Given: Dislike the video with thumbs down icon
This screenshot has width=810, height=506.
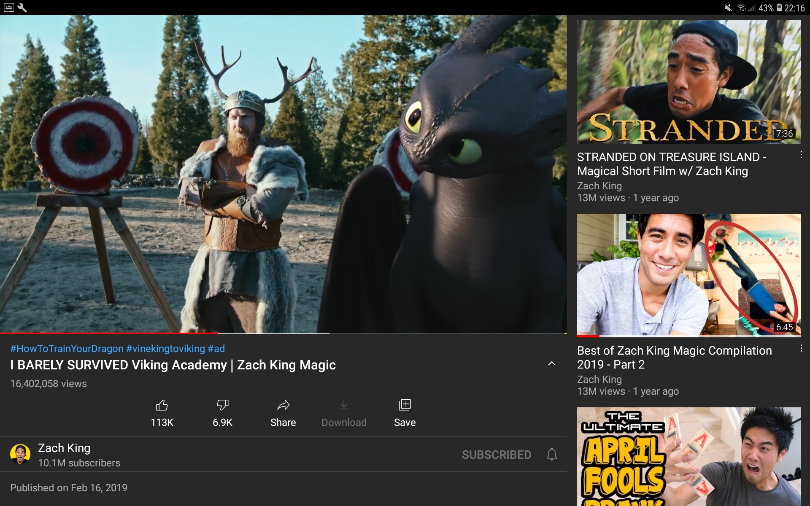Looking at the screenshot, I should pyautogui.click(x=223, y=405).
